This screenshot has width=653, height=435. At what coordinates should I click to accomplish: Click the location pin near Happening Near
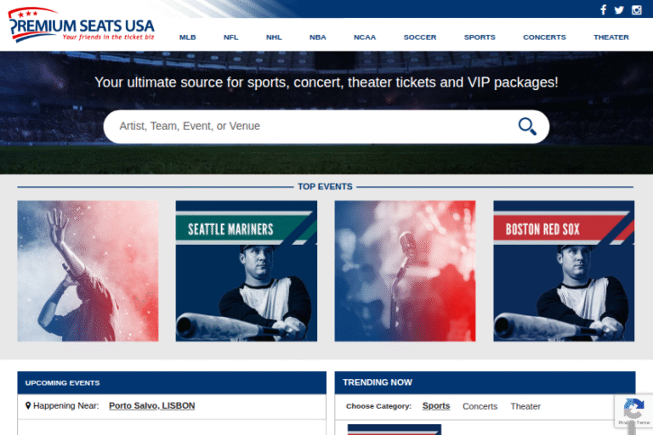coord(28,406)
